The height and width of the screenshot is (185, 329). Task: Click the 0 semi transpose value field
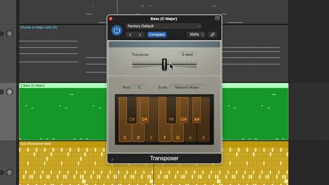click(187, 54)
